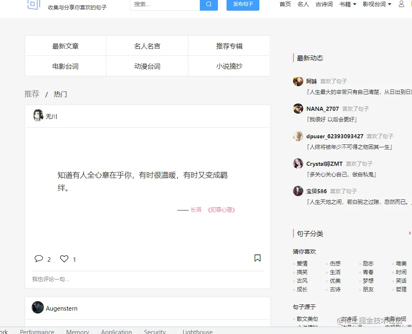Select the 梦想 category
Viewport: 412px width, 334px height.
(368, 281)
